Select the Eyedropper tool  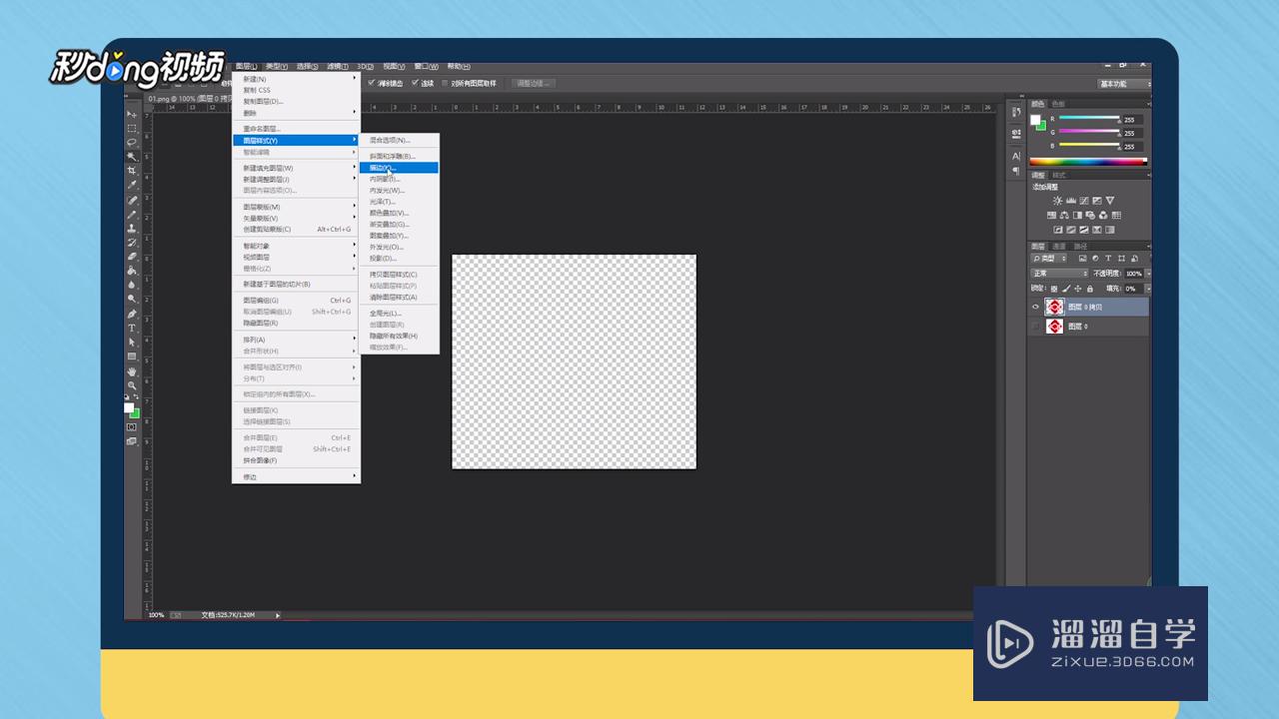131,185
